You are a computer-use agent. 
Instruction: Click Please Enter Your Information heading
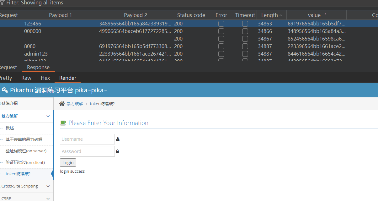coord(108,123)
